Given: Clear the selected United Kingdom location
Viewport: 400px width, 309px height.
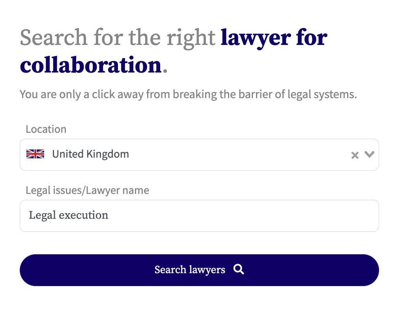Looking at the screenshot, I should coord(355,155).
